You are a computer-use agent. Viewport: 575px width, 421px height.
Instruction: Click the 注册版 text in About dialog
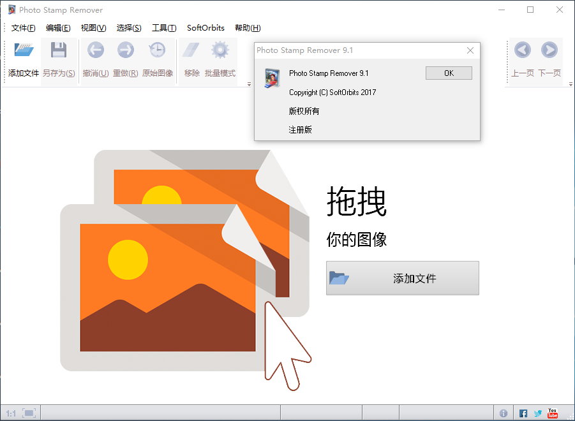[x=300, y=129]
